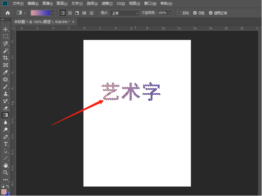The width and height of the screenshot is (262, 196).
Task: Click the pink foreground color swatch
Action: [x=4, y=192]
